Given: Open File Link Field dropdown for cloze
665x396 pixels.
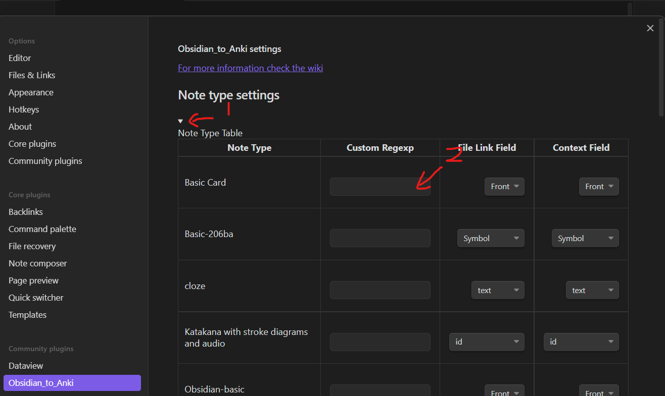Looking at the screenshot, I should (498, 290).
